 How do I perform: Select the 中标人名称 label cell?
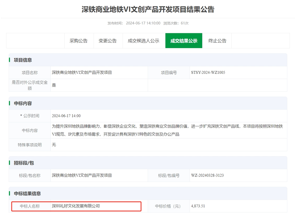(x=30, y=206)
